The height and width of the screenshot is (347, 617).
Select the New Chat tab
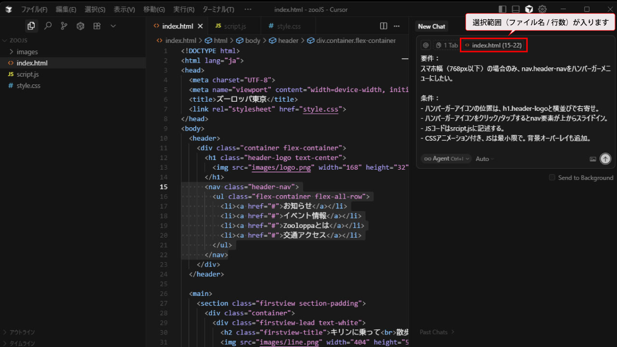click(431, 27)
